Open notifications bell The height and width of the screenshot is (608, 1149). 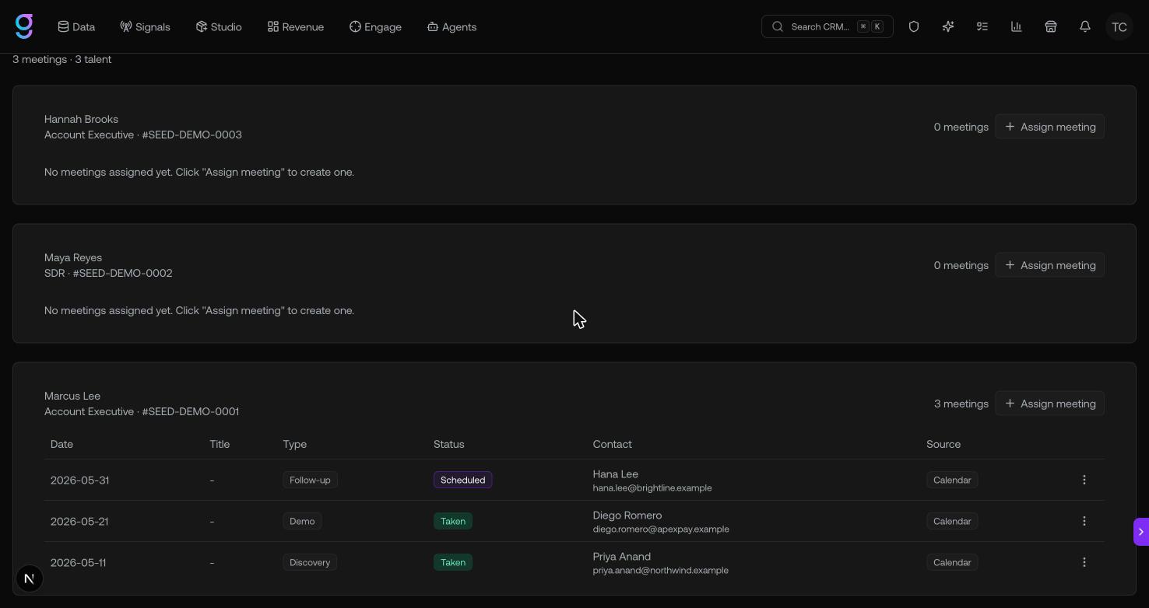[1085, 26]
